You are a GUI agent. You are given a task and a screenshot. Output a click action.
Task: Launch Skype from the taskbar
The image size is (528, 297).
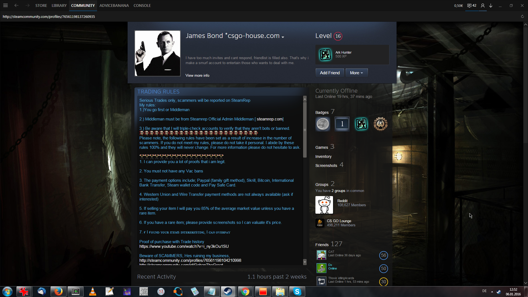(x=297, y=291)
